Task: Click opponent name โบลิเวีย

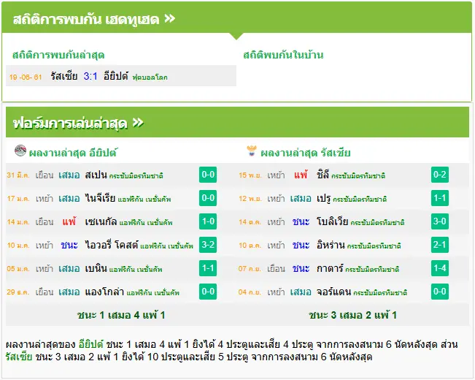Action: pyautogui.click(x=332, y=221)
